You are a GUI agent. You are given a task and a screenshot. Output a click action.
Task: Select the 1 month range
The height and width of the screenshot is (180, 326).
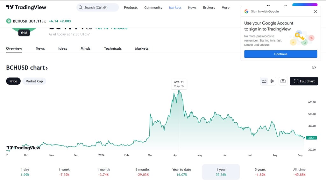(x=103, y=172)
